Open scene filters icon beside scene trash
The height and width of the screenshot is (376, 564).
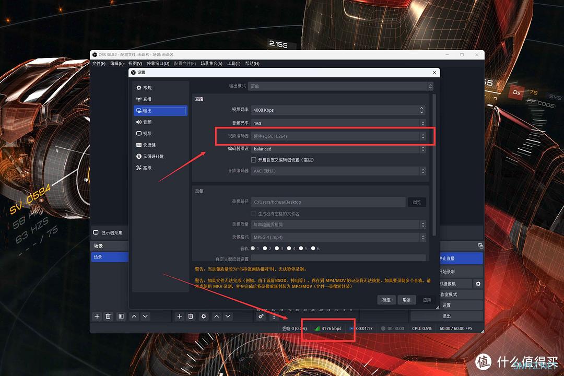point(121,316)
